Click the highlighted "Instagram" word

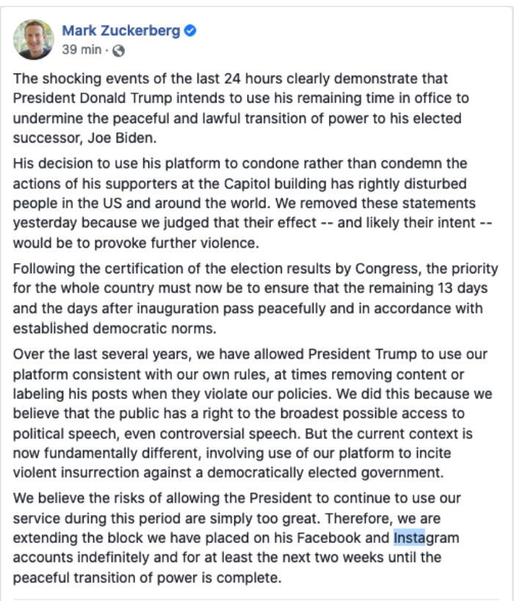tap(426, 537)
